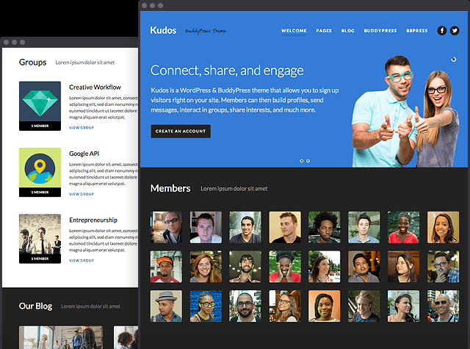Click the Google API map pin image

click(40, 168)
